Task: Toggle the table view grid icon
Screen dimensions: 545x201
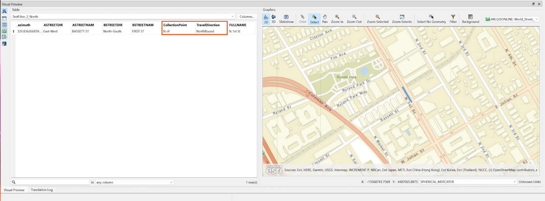Action: pos(4,25)
